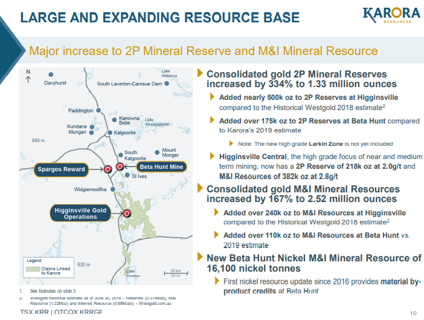This screenshot has height=320, width=424.
Task: Click the Spargos Reward map label
Action: click(62, 169)
